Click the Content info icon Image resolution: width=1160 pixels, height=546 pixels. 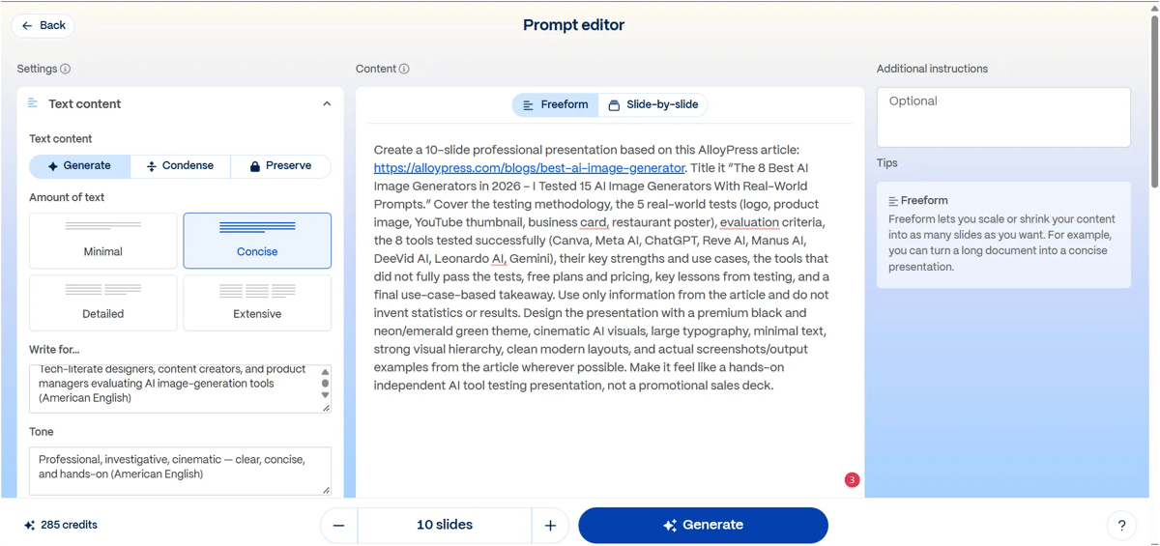click(x=404, y=69)
